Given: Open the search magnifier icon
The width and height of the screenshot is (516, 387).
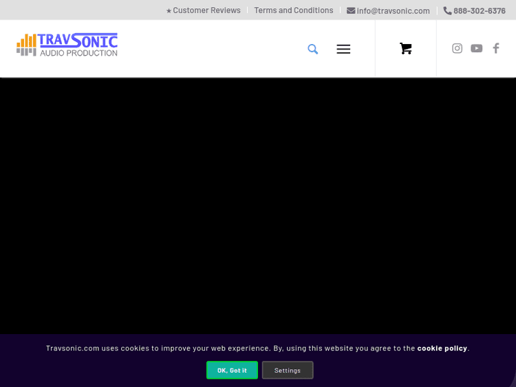Looking at the screenshot, I should pos(313,49).
